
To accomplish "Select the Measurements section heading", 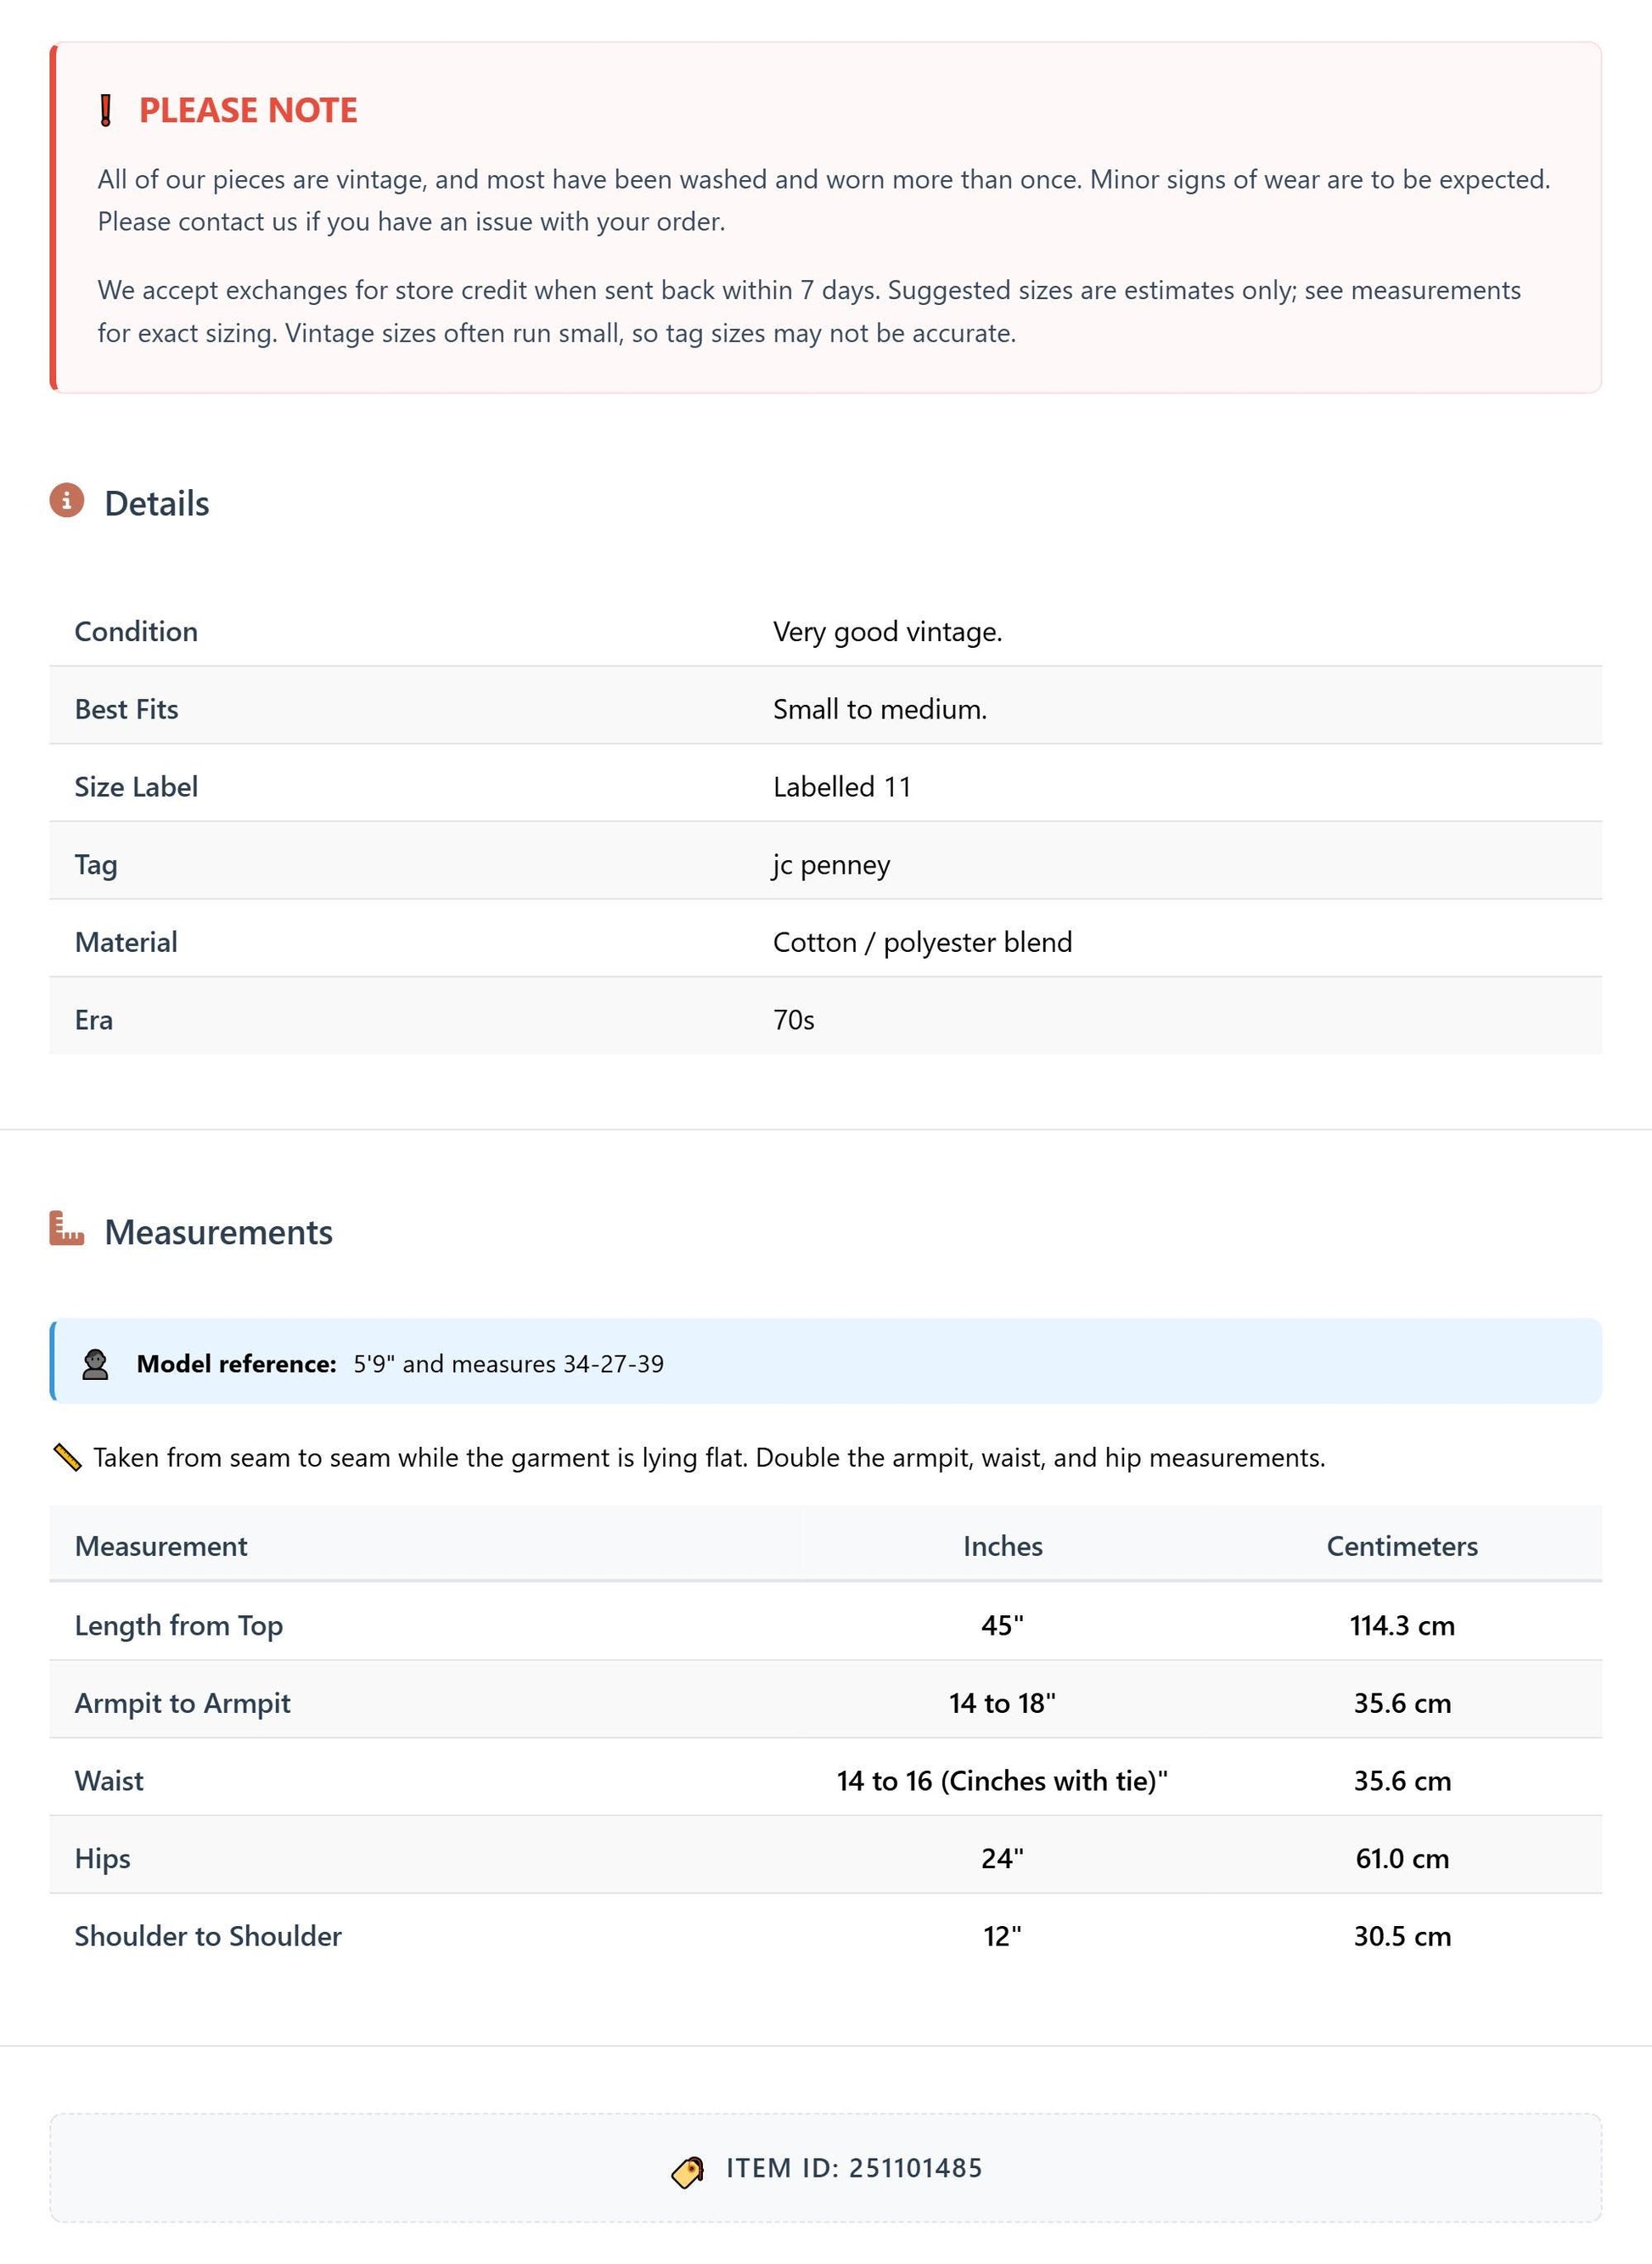I will point(219,1232).
